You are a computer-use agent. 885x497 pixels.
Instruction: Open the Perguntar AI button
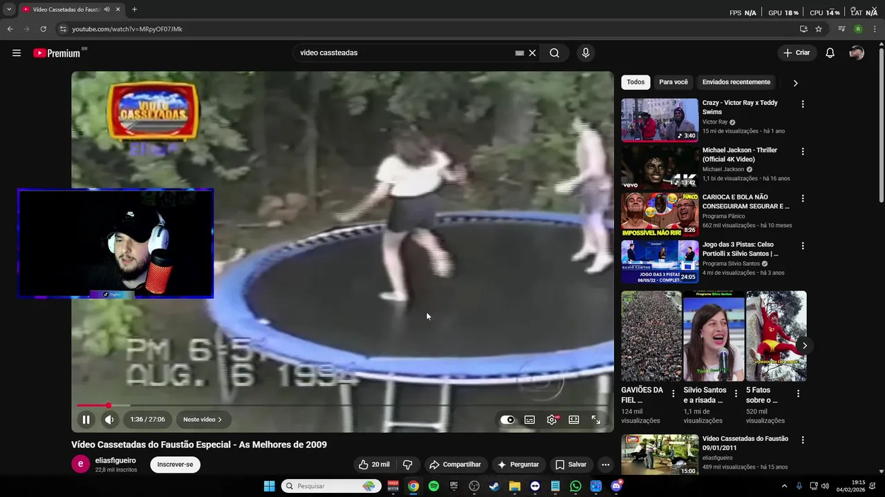click(x=518, y=465)
